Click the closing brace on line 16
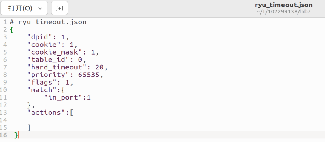 click(16, 135)
